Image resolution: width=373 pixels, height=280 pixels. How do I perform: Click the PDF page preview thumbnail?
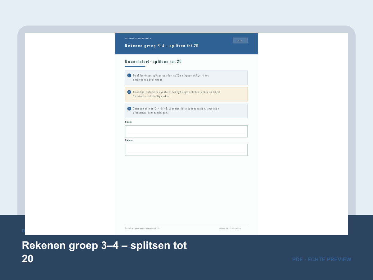coord(186,134)
